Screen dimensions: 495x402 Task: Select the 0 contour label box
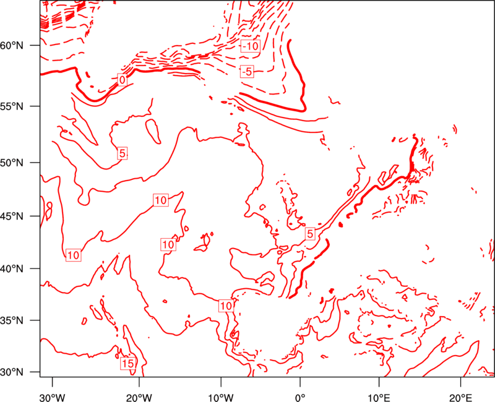[x=122, y=80]
